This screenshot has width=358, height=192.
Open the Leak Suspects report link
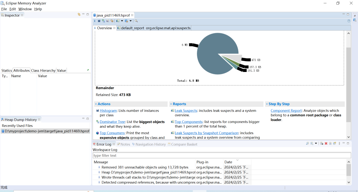click(x=186, y=110)
